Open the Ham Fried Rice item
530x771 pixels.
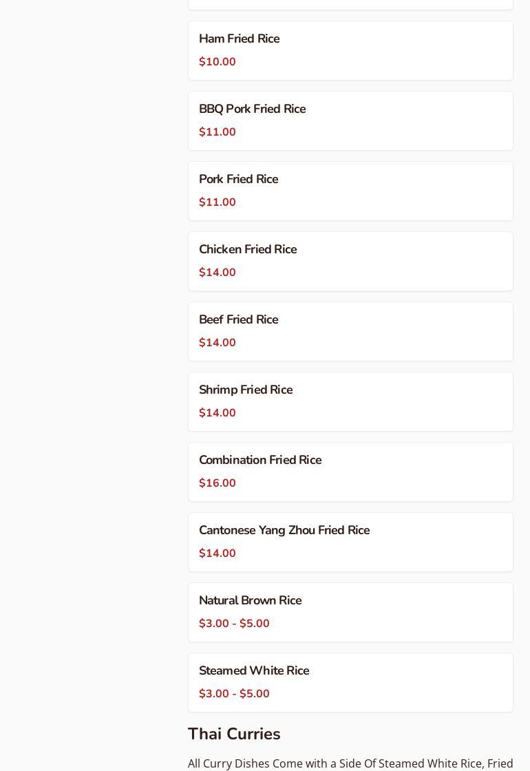tap(239, 39)
